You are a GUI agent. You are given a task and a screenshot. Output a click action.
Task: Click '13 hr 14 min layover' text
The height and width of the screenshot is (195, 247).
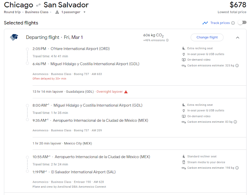pos(48,92)
